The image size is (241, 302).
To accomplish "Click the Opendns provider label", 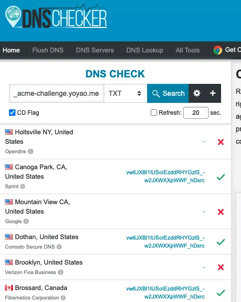I will [x=15, y=151].
